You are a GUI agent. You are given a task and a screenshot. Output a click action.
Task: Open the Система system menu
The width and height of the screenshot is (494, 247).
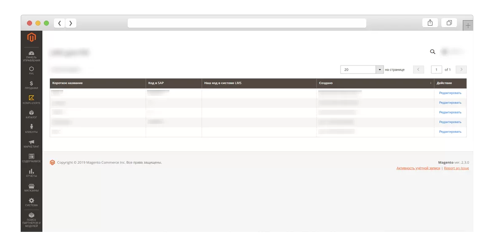[31, 202]
